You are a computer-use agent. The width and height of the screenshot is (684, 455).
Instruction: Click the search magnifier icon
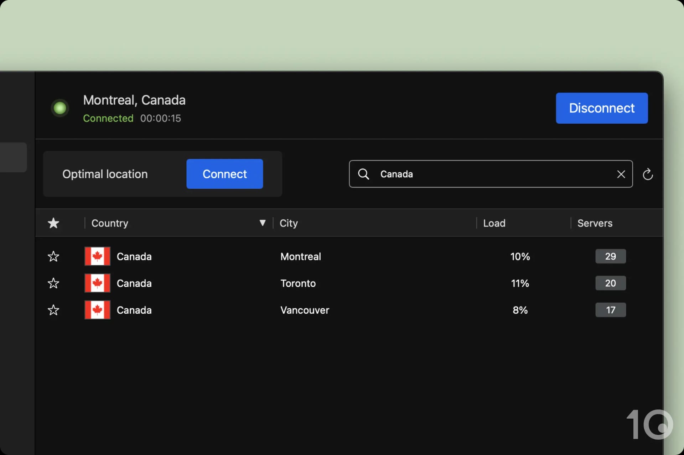(x=363, y=174)
